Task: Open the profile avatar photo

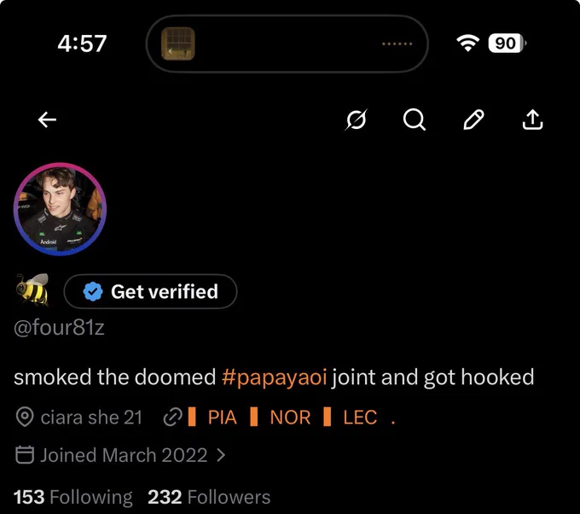Action: click(60, 209)
